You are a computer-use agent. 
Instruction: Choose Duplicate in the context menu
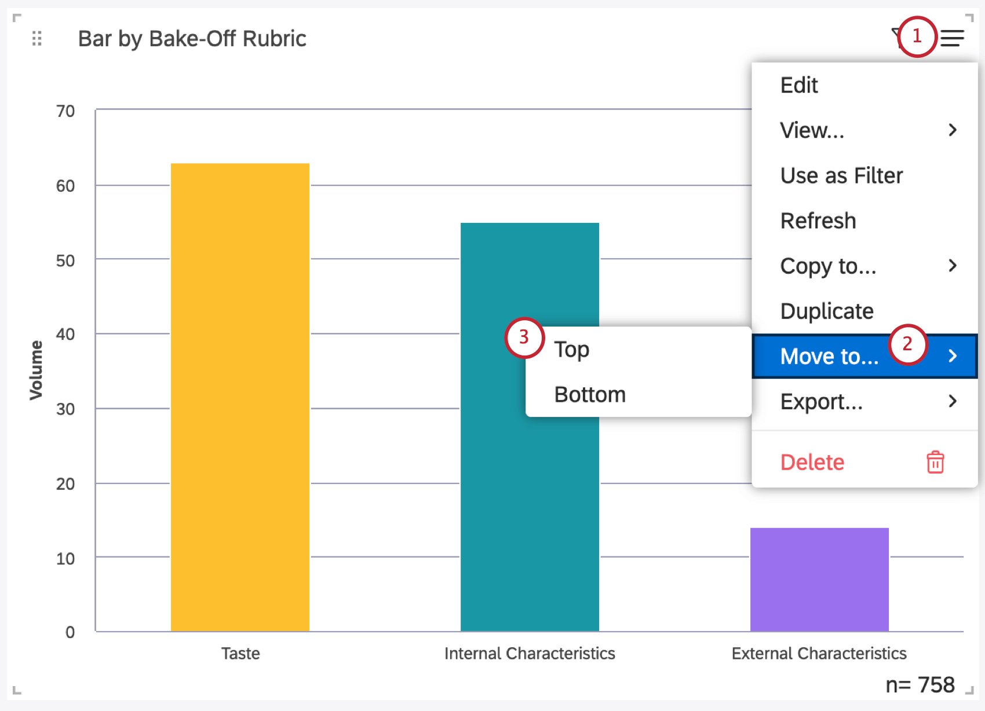click(827, 311)
